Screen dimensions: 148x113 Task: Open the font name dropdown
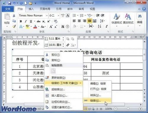47,15
